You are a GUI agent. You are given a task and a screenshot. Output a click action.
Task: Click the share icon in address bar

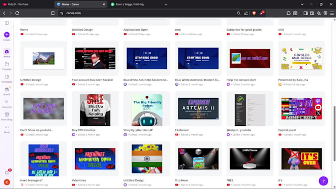pyautogui.click(x=246, y=13)
